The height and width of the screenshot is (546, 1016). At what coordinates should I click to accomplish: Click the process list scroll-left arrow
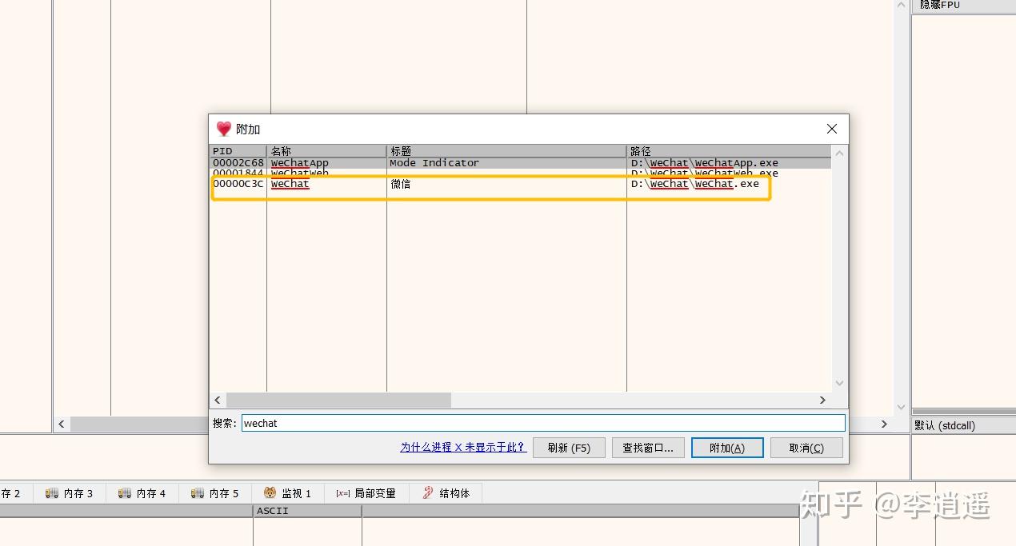coord(218,400)
